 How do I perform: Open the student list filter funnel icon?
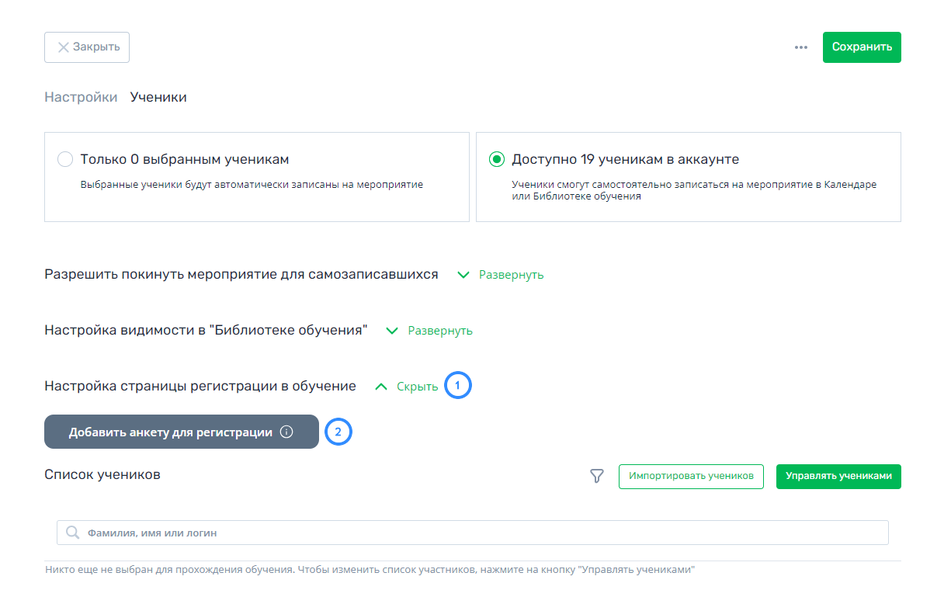[x=597, y=477]
